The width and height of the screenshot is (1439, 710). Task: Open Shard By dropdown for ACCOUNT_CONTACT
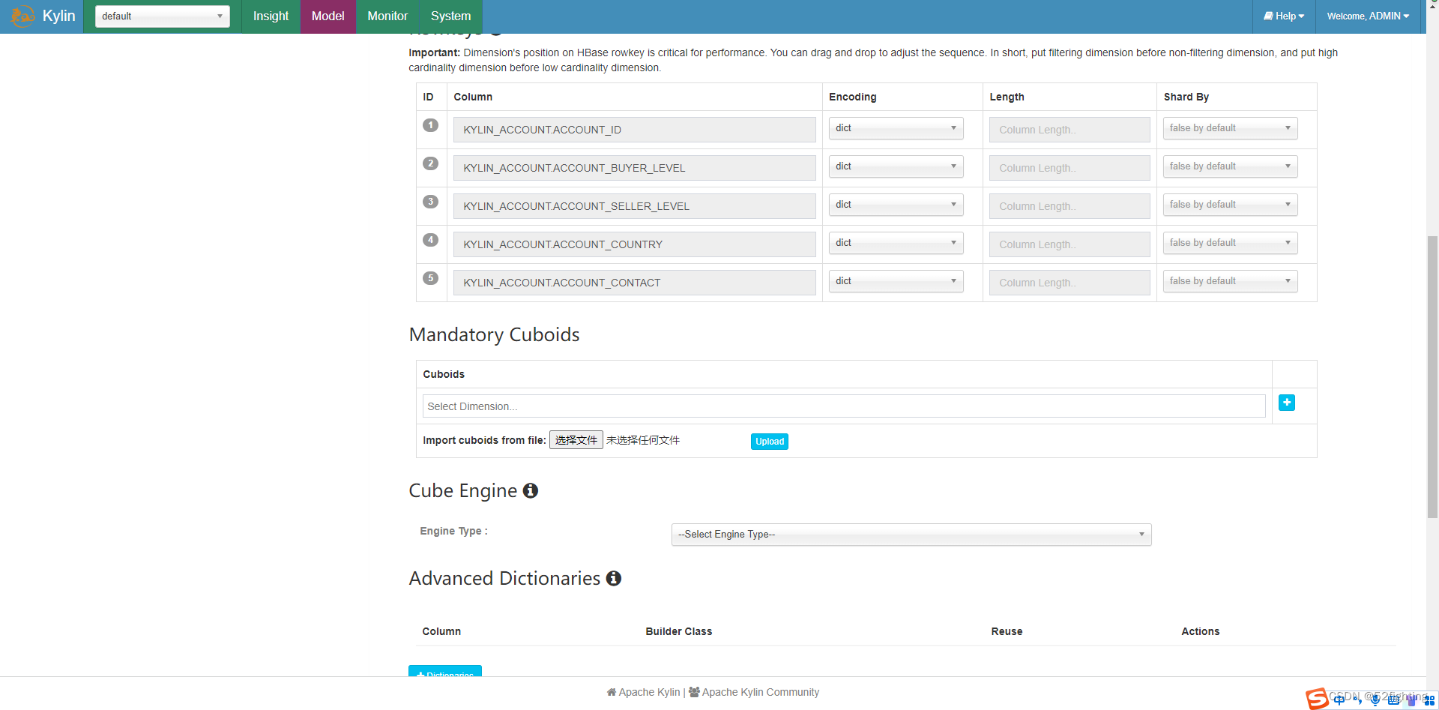point(1230,281)
